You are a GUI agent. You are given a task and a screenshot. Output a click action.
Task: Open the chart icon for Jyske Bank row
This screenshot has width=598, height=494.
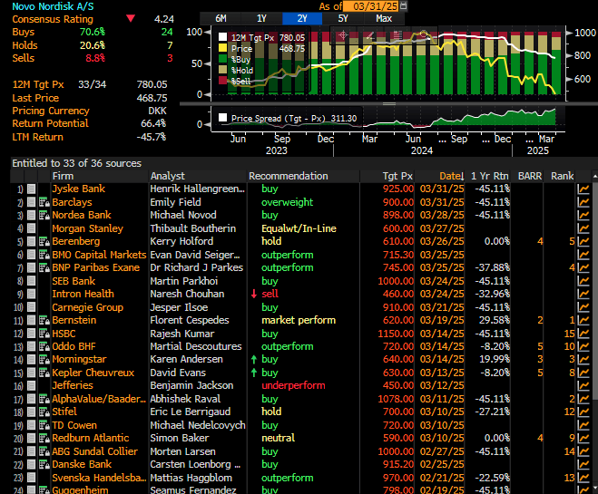click(x=583, y=189)
